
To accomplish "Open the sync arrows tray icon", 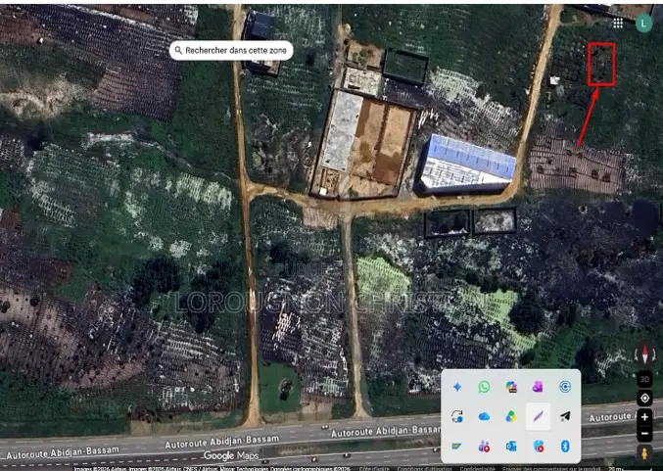I will click(457, 417).
